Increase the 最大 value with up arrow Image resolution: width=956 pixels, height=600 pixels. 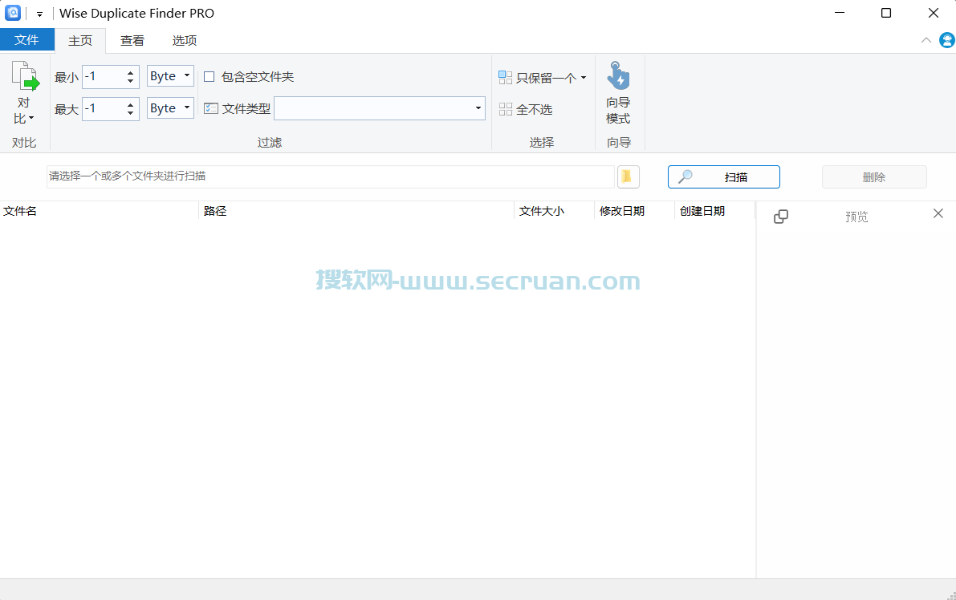[131, 105]
